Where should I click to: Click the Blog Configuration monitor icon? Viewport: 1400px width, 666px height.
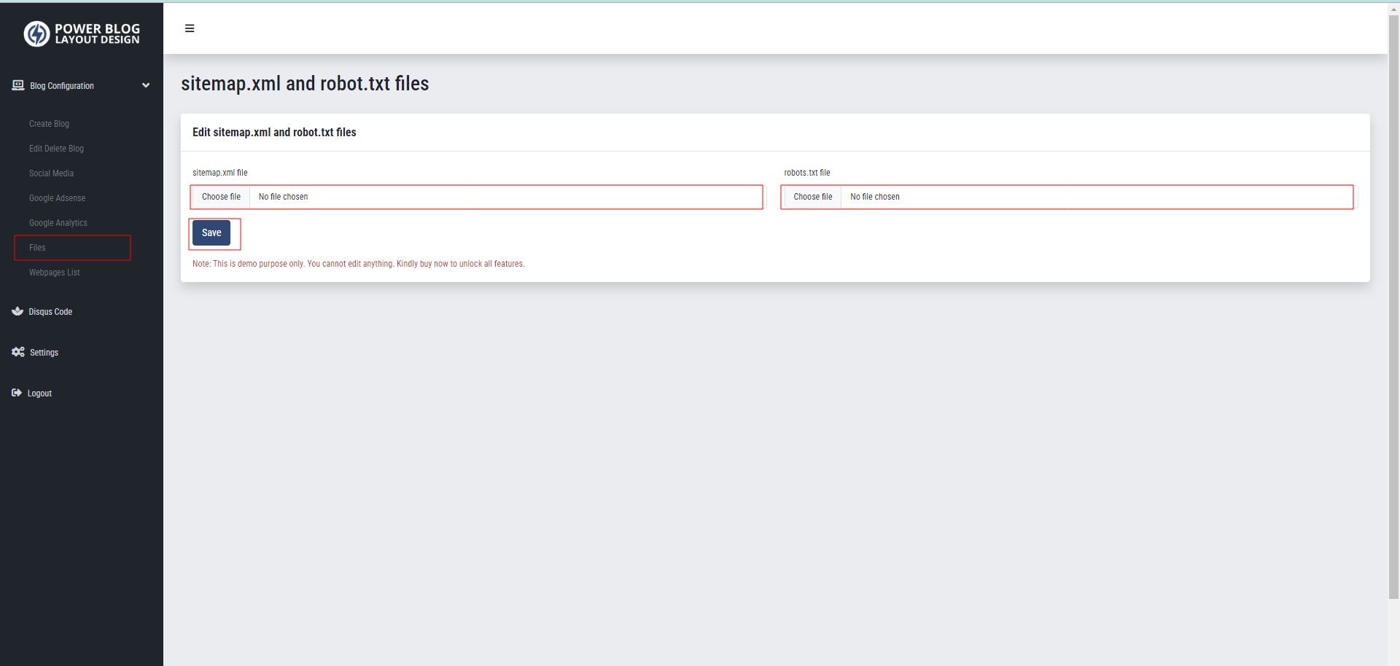click(x=17, y=85)
